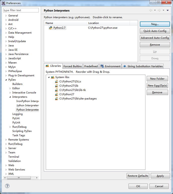Select the Jython Interpreter tree item

point(28,106)
